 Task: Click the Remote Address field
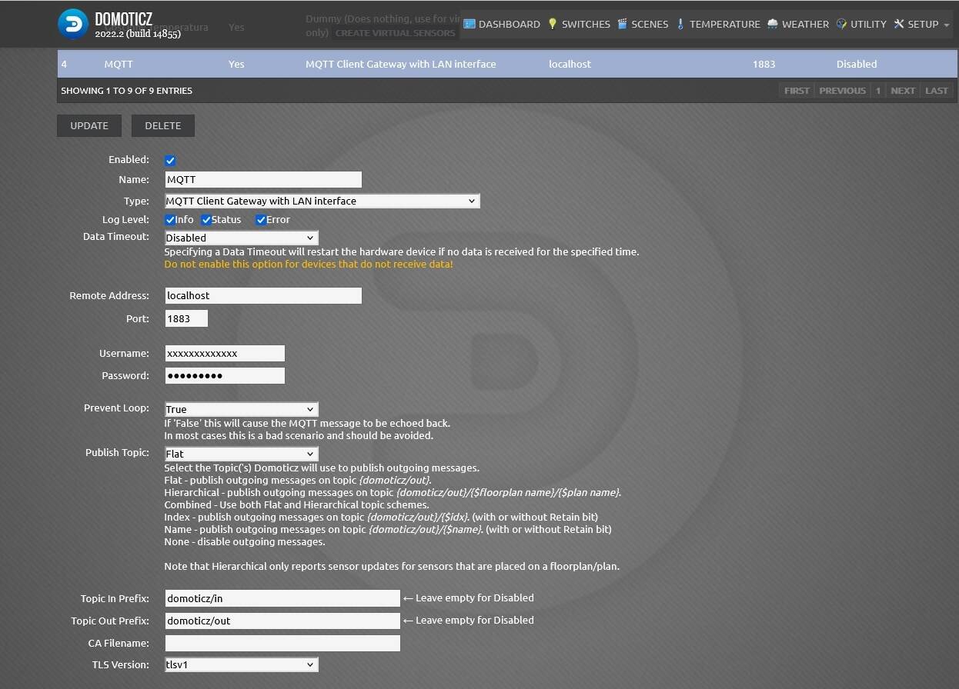(263, 295)
